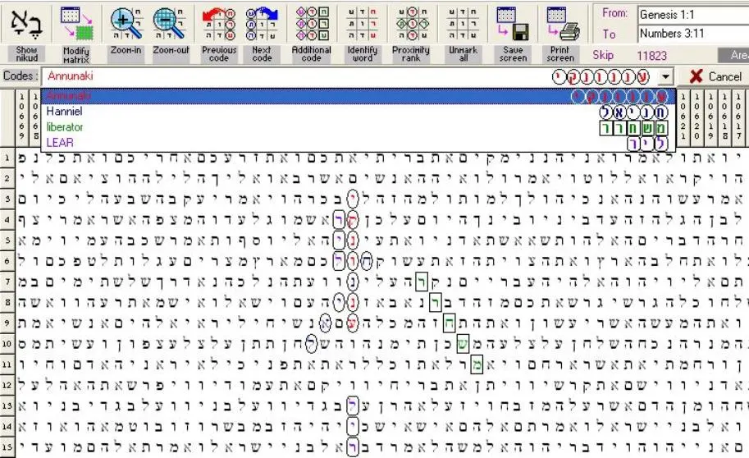749x458 pixels.
Task: Click the Additional code label button
Action: click(312, 54)
